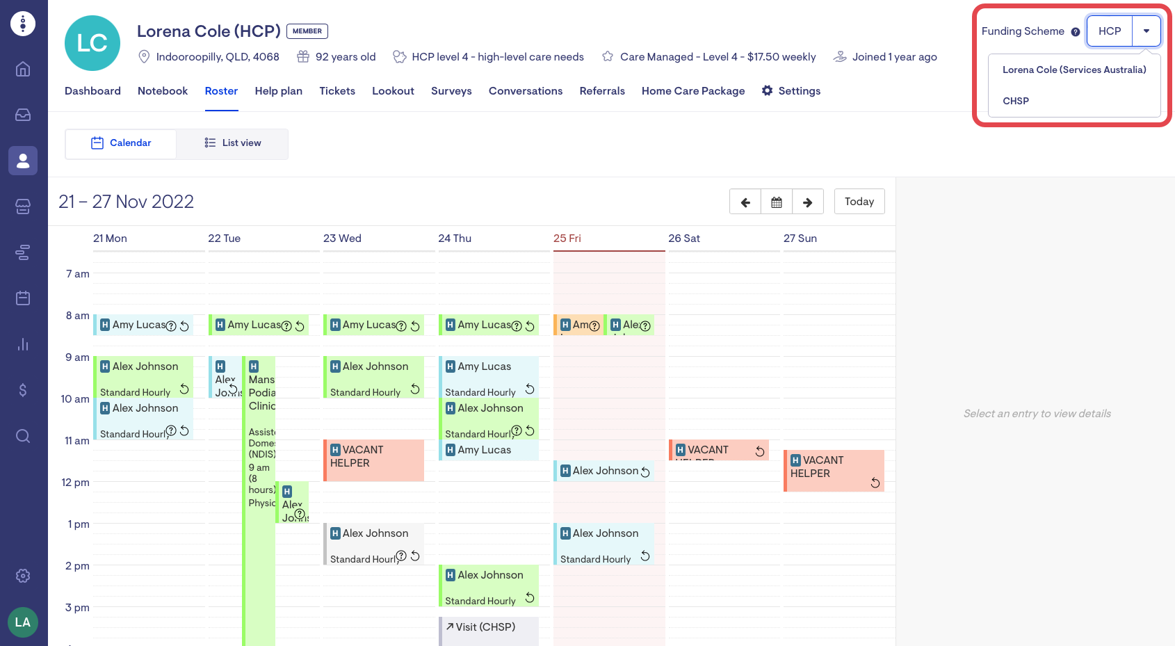Click the home icon in sidebar
Screen dimensions: 1175x646
[23, 69]
